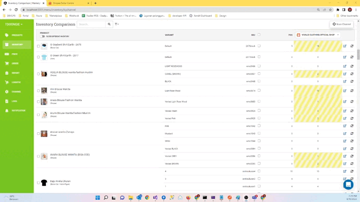Open the Notification sidebar item
The image size is (360, 202).
[x=17, y=110]
